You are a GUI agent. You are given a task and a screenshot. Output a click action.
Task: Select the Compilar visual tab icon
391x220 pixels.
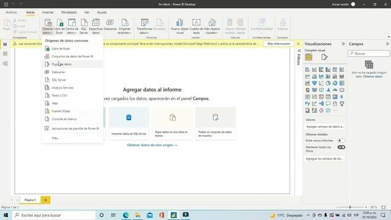[x=309, y=57]
